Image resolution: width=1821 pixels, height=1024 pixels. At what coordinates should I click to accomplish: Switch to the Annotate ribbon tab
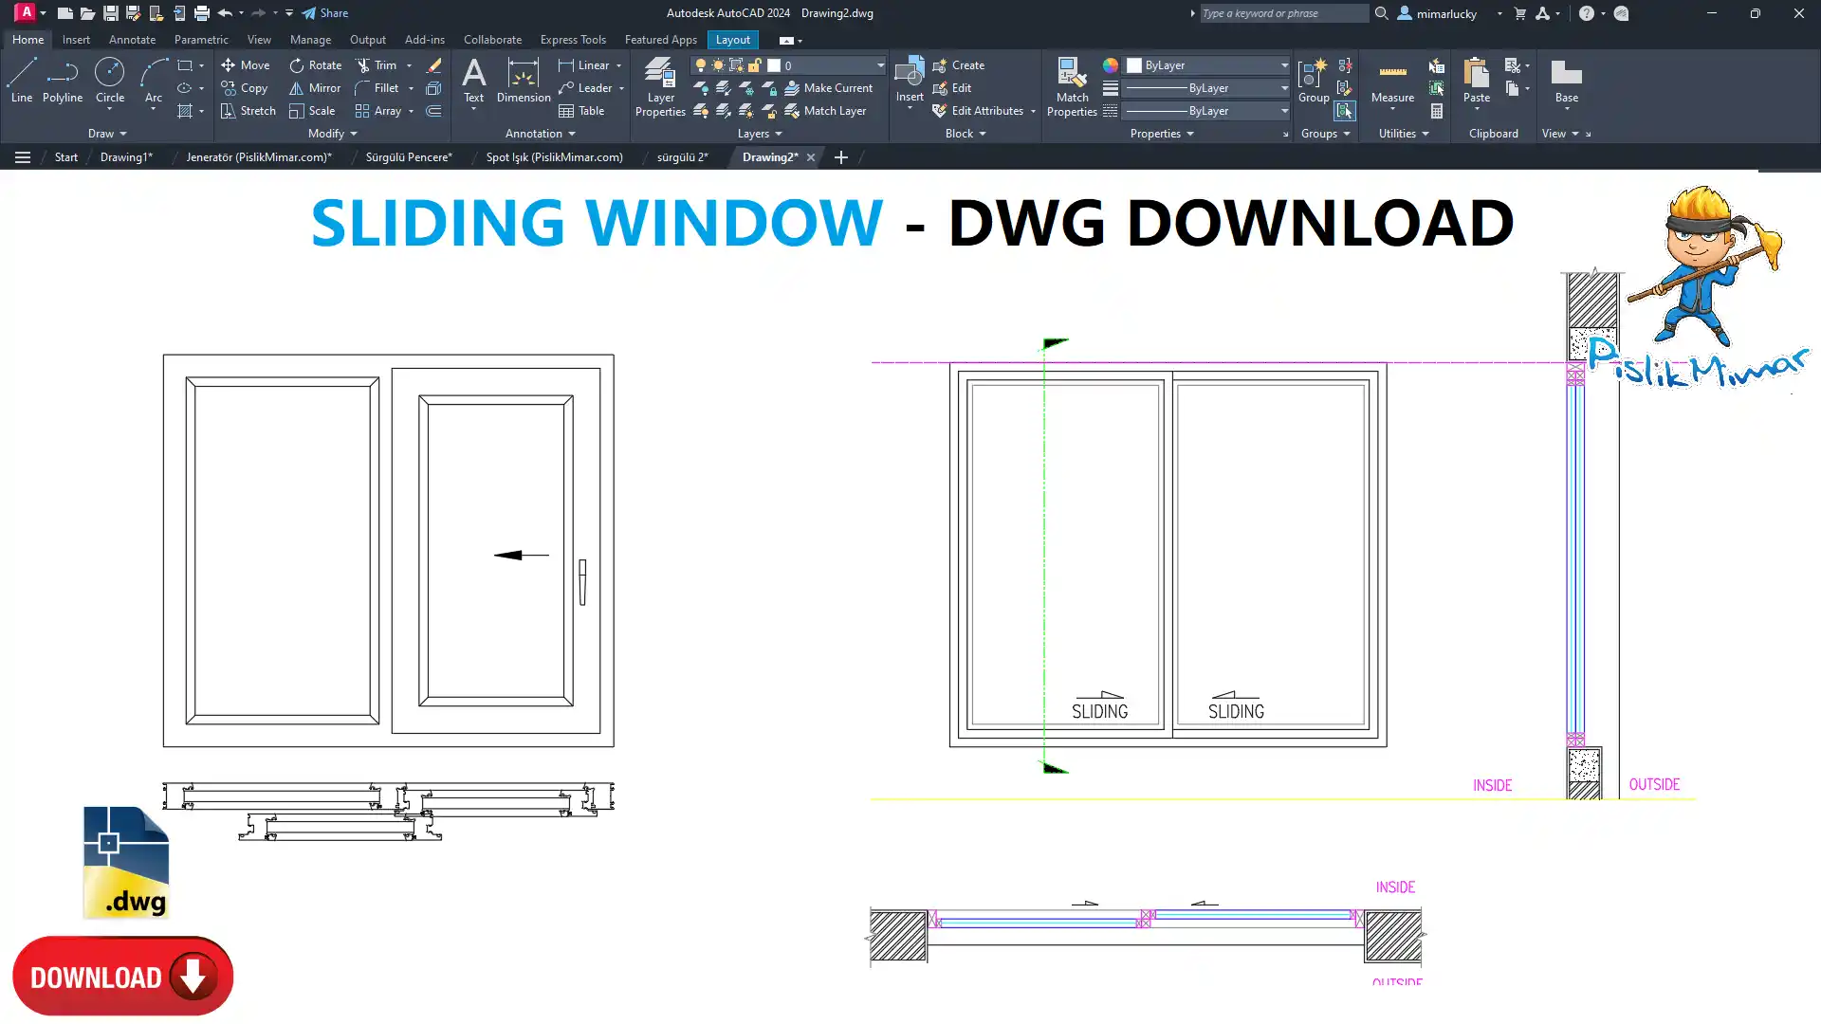click(132, 40)
